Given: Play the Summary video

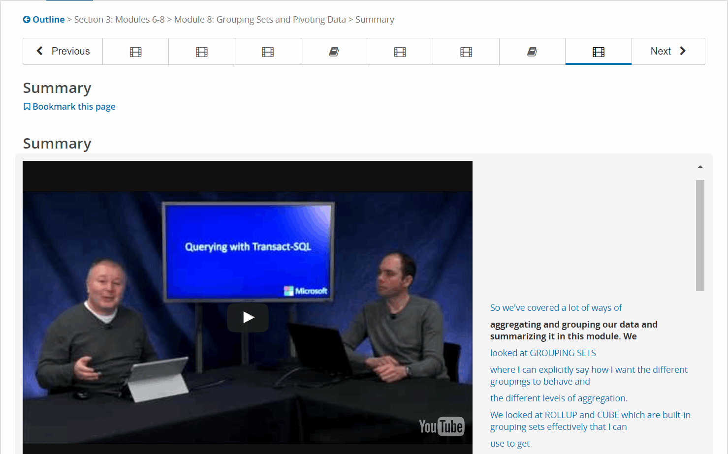Looking at the screenshot, I should pyautogui.click(x=248, y=318).
